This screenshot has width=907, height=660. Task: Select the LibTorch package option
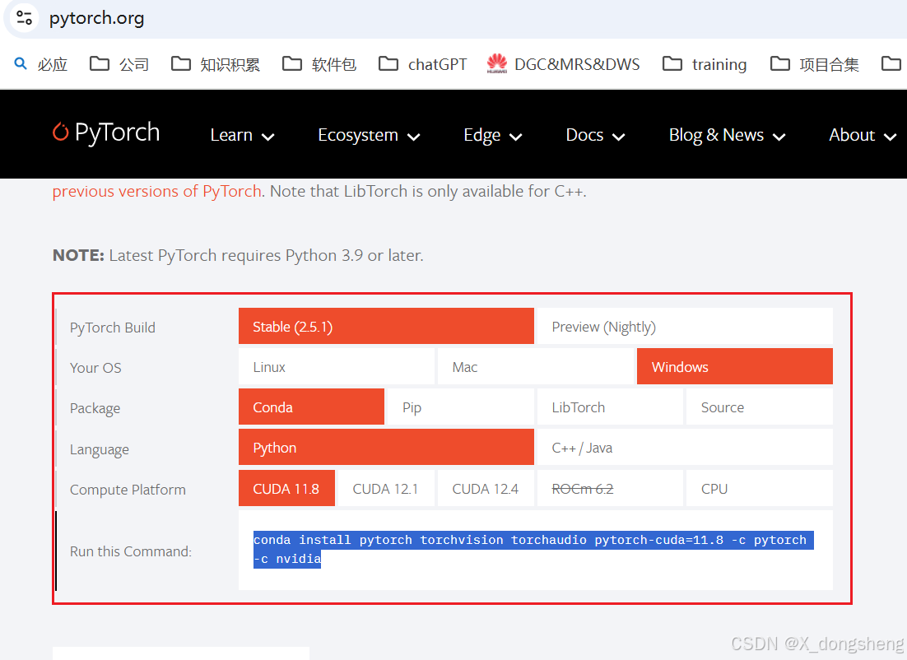(610, 407)
